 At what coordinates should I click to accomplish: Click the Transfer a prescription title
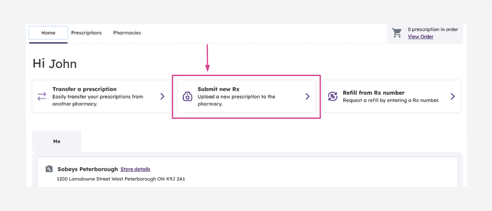(x=84, y=89)
